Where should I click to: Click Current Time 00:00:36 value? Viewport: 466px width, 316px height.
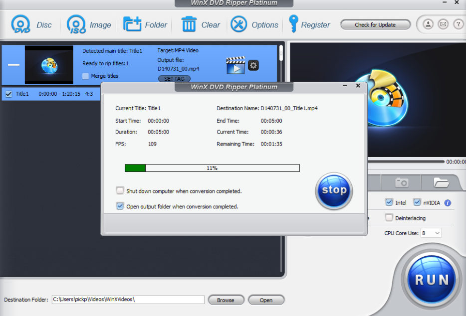point(271,132)
